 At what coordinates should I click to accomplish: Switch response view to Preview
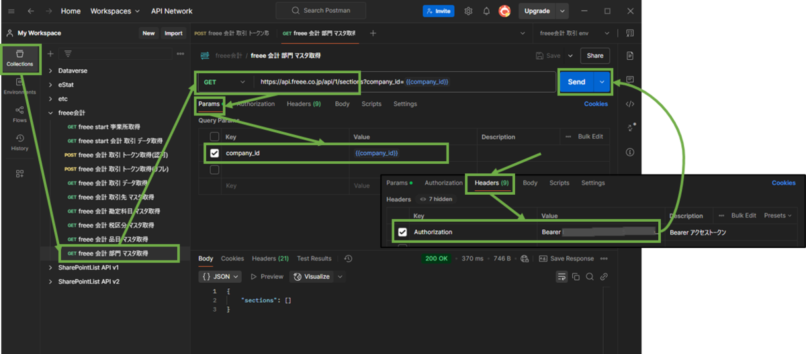pos(267,277)
